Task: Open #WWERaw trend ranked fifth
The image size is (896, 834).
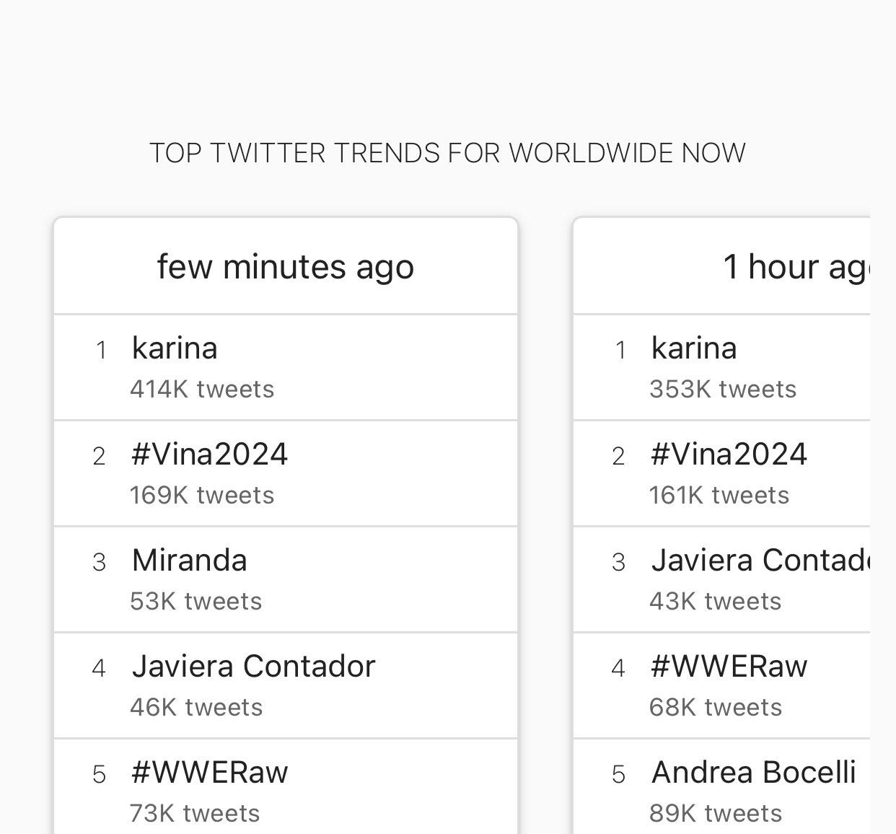Action: [x=210, y=773]
